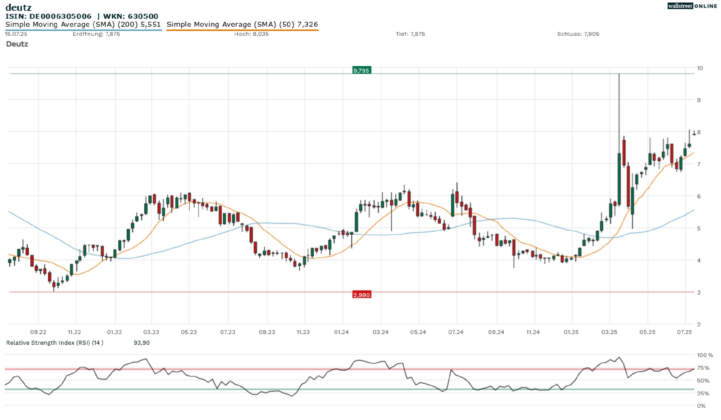The image size is (721, 420).
Task: Click the ISIN: DE0006305006 text
Action: coord(48,16)
